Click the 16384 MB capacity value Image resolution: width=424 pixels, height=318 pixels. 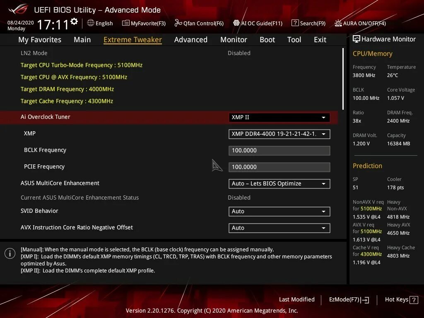pyautogui.click(x=398, y=144)
